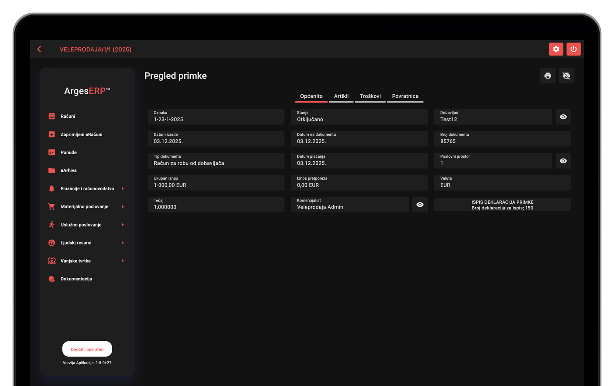
Task: Click the crossed-out printer icon
Action: point(567,76)
